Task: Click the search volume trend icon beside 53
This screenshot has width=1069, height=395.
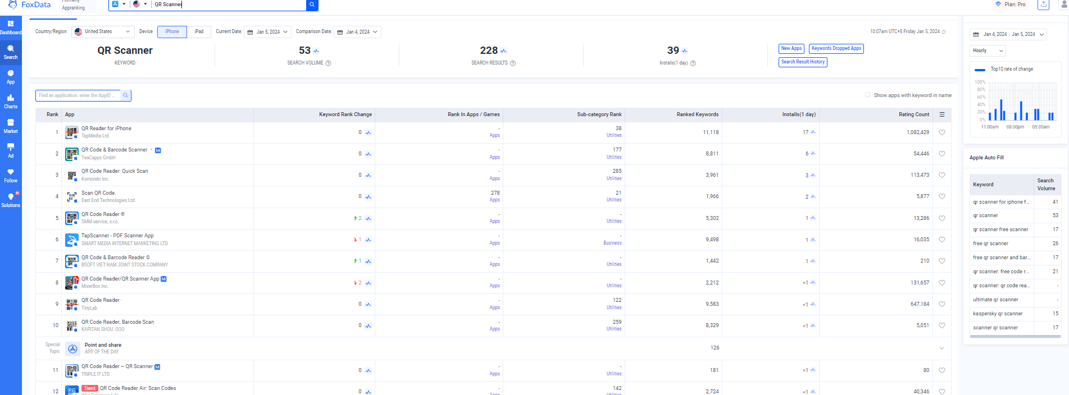Action: 316,51
